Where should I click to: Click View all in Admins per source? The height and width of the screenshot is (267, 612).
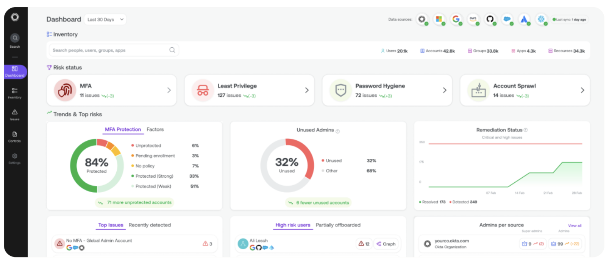click(575, 226)
